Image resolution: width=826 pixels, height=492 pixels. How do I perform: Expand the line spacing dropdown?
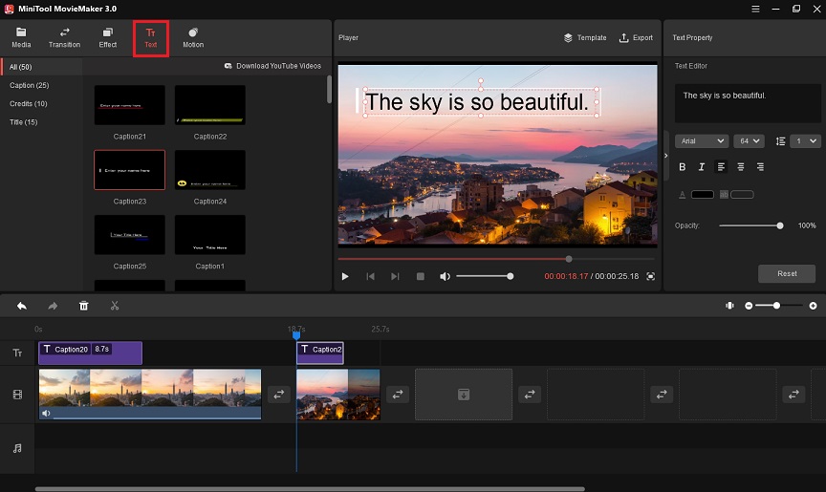tap(806, 141)
